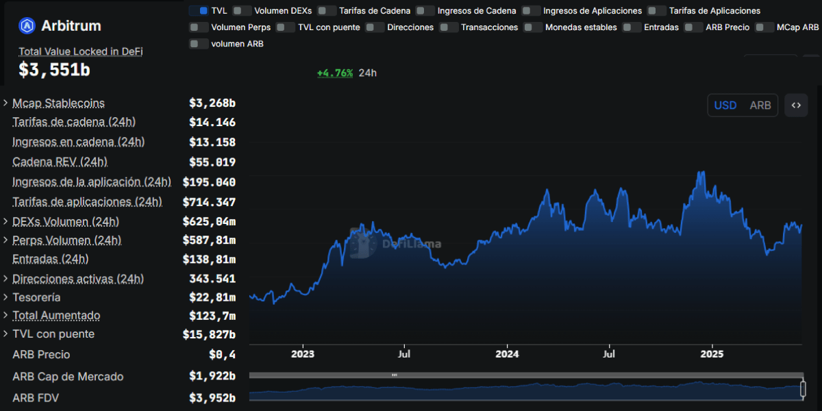Click the 2023 label on the time axis

tap(303, 354)
